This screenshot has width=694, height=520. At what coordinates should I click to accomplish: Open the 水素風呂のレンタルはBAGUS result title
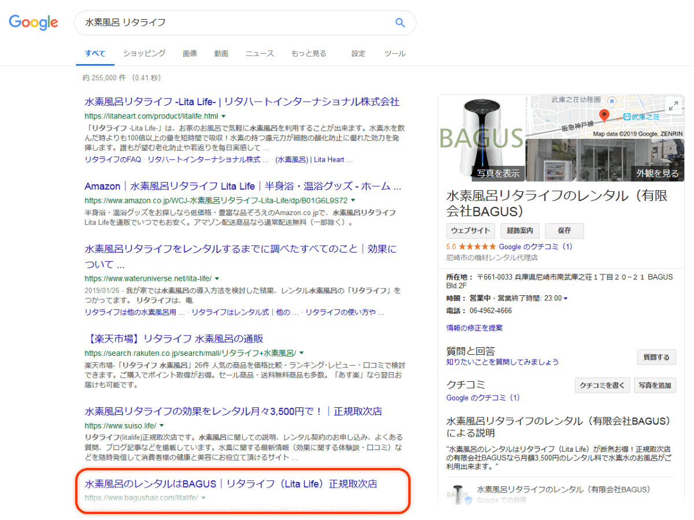pos(231,484)
